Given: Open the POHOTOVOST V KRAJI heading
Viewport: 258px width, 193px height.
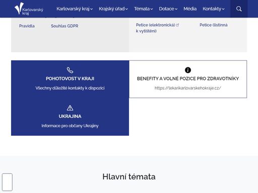Looking at the screenshot, I should click(x=70, y=78).
